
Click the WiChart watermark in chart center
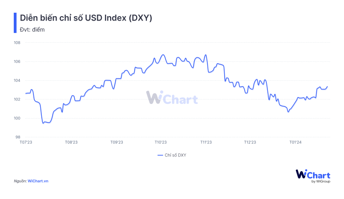[x=172, y=98]
